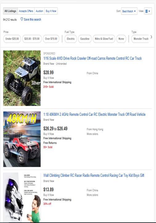Open the list View icon dropdown
Viewport: 156px width, 223px height.
148,11
